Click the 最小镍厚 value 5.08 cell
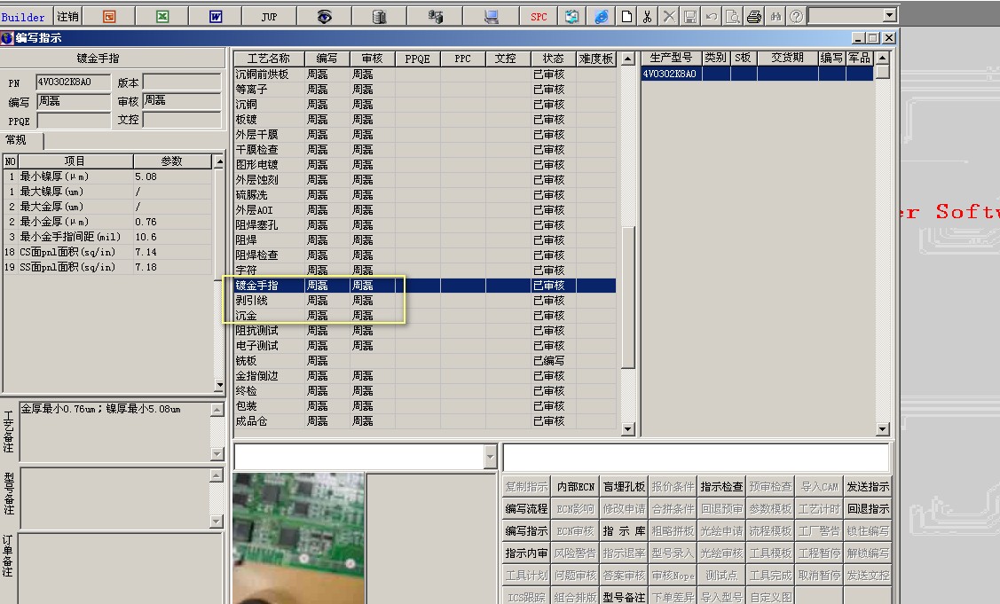Viewport: 1000px width, 604px height. coord(172,176)
